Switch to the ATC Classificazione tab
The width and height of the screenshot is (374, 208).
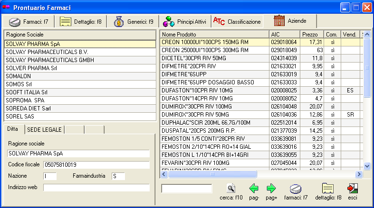237,22
